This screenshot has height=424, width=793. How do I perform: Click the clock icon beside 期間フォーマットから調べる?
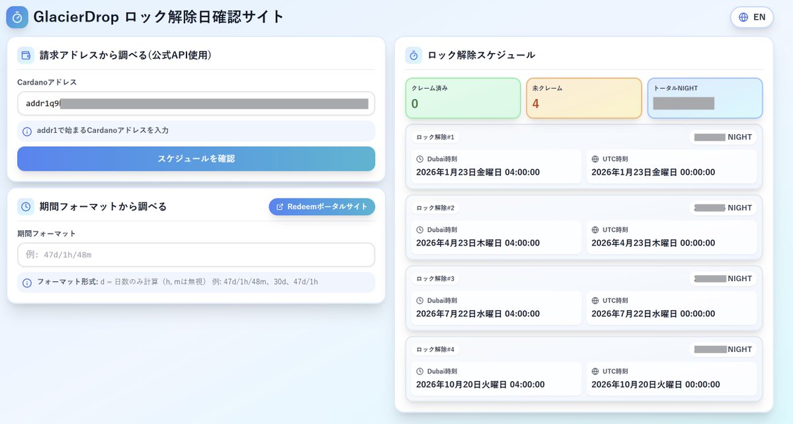tap(26, 206)
